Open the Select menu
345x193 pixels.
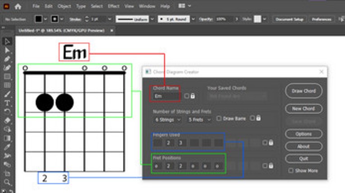click(97, 6)
